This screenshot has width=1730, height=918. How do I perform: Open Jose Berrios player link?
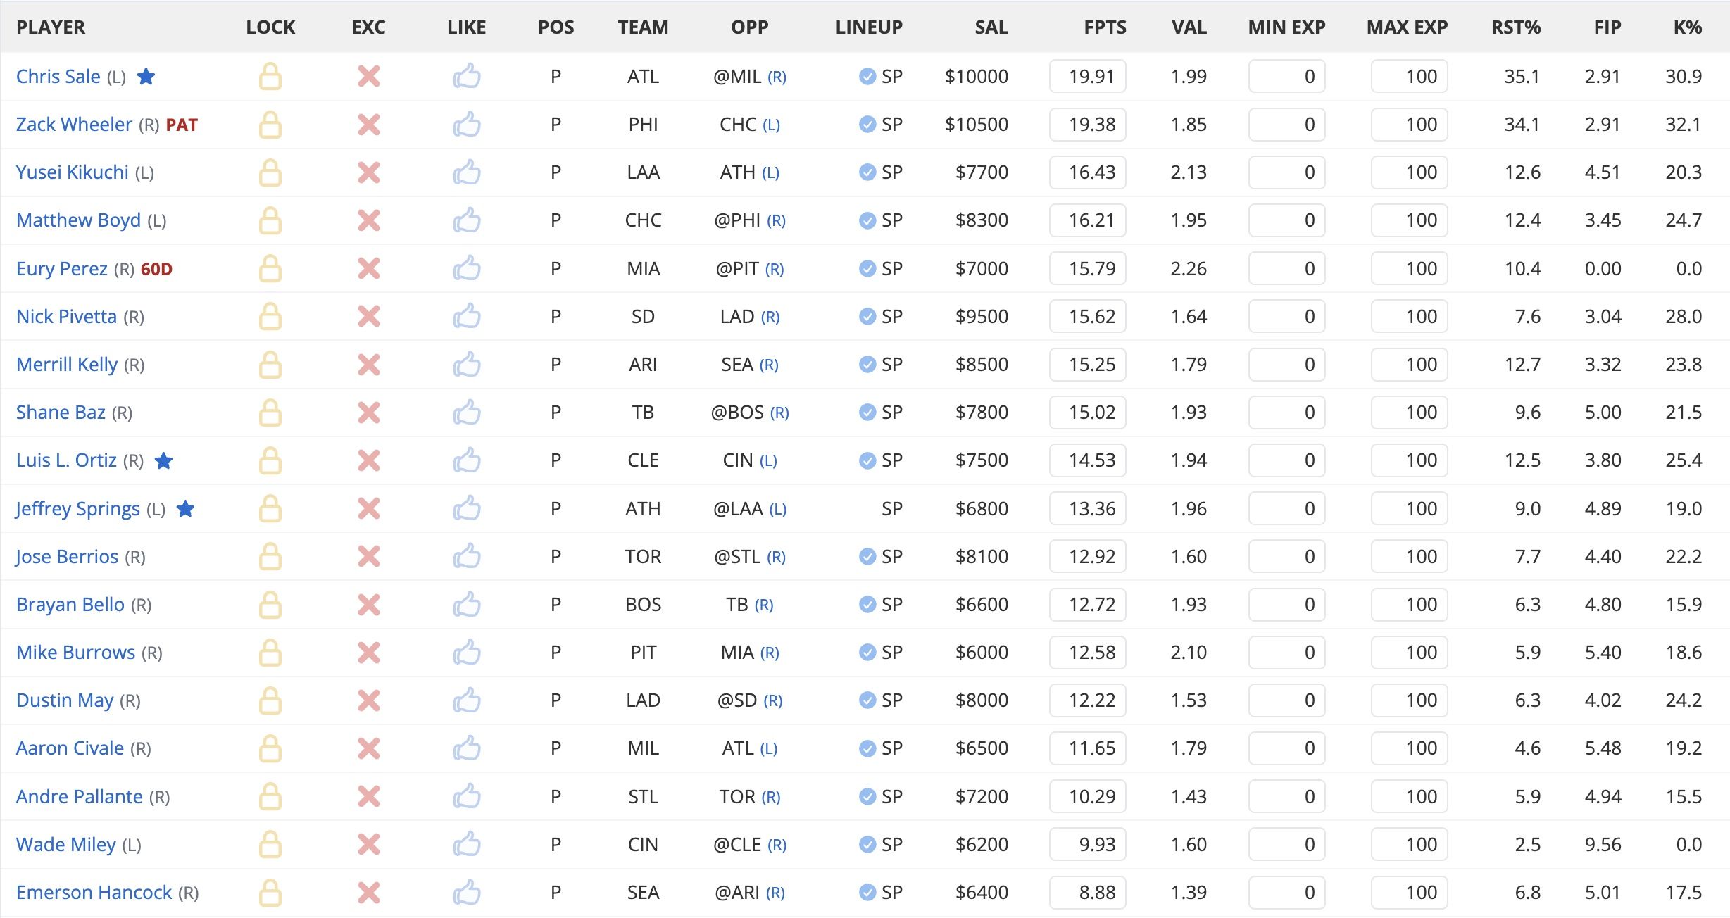(x=68, y=556)
